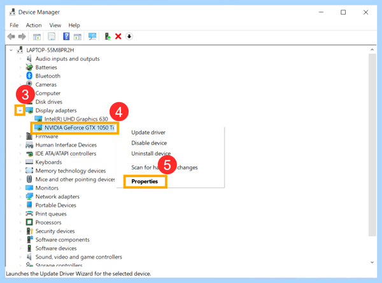Select the Firmware category
Viewport: 382px width, 283px height.
[x=46, y=136]
